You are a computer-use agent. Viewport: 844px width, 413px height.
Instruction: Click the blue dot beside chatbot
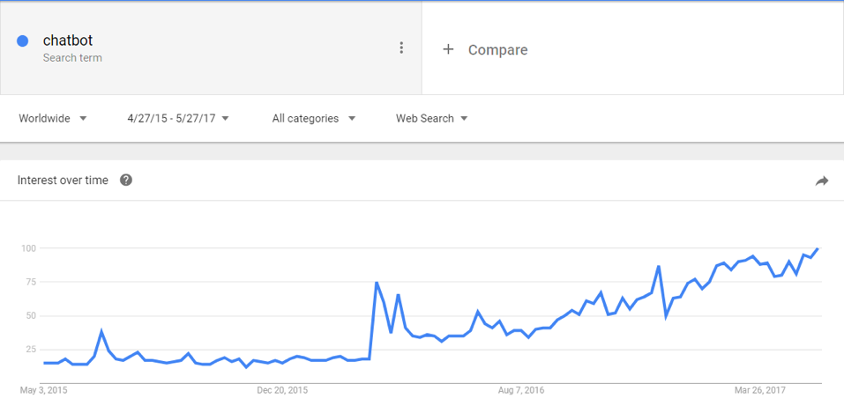[23, 41]
